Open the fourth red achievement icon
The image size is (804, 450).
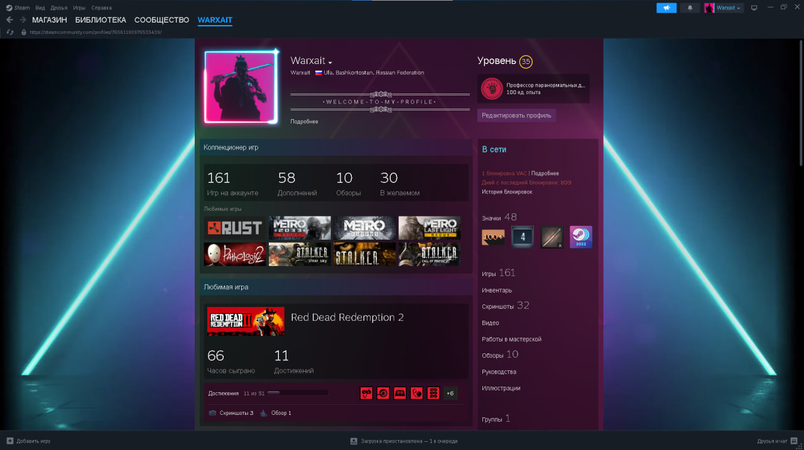416,394
